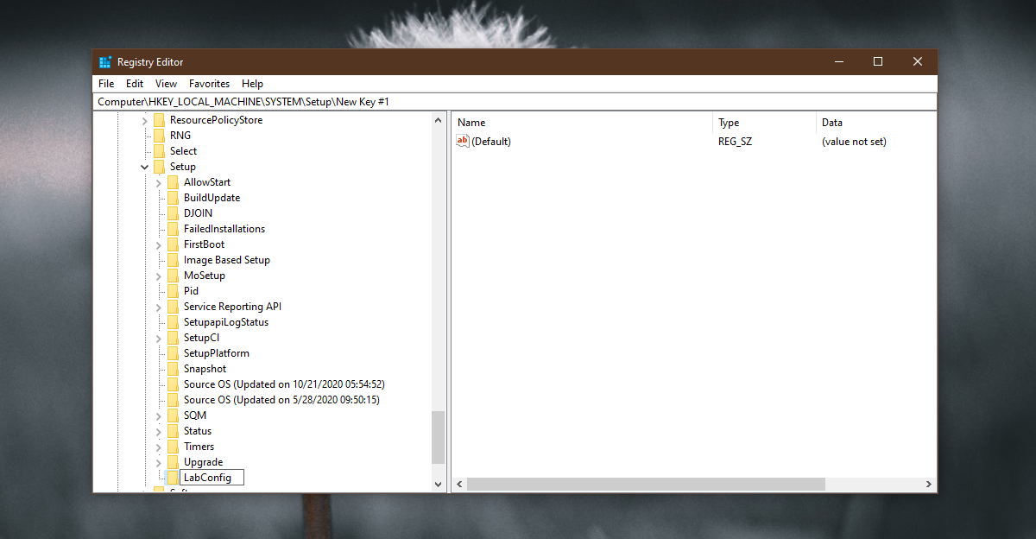The height and width of the screenshot is (539, 1036).
Task: Select the Status folder icon
Action: pyautogui.click(x=173, y=431)
